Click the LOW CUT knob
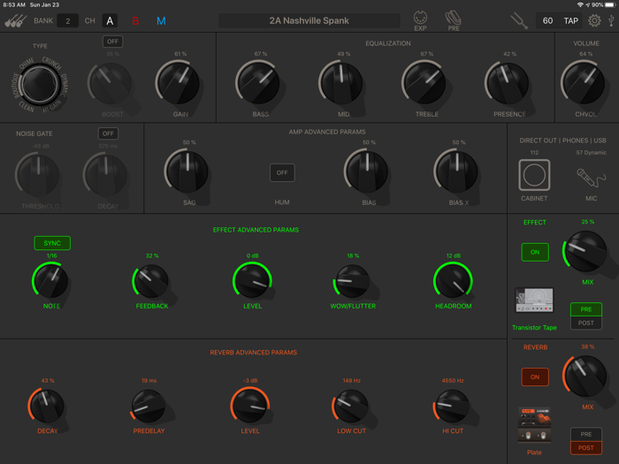619x464 pixels. coord(351,406)
